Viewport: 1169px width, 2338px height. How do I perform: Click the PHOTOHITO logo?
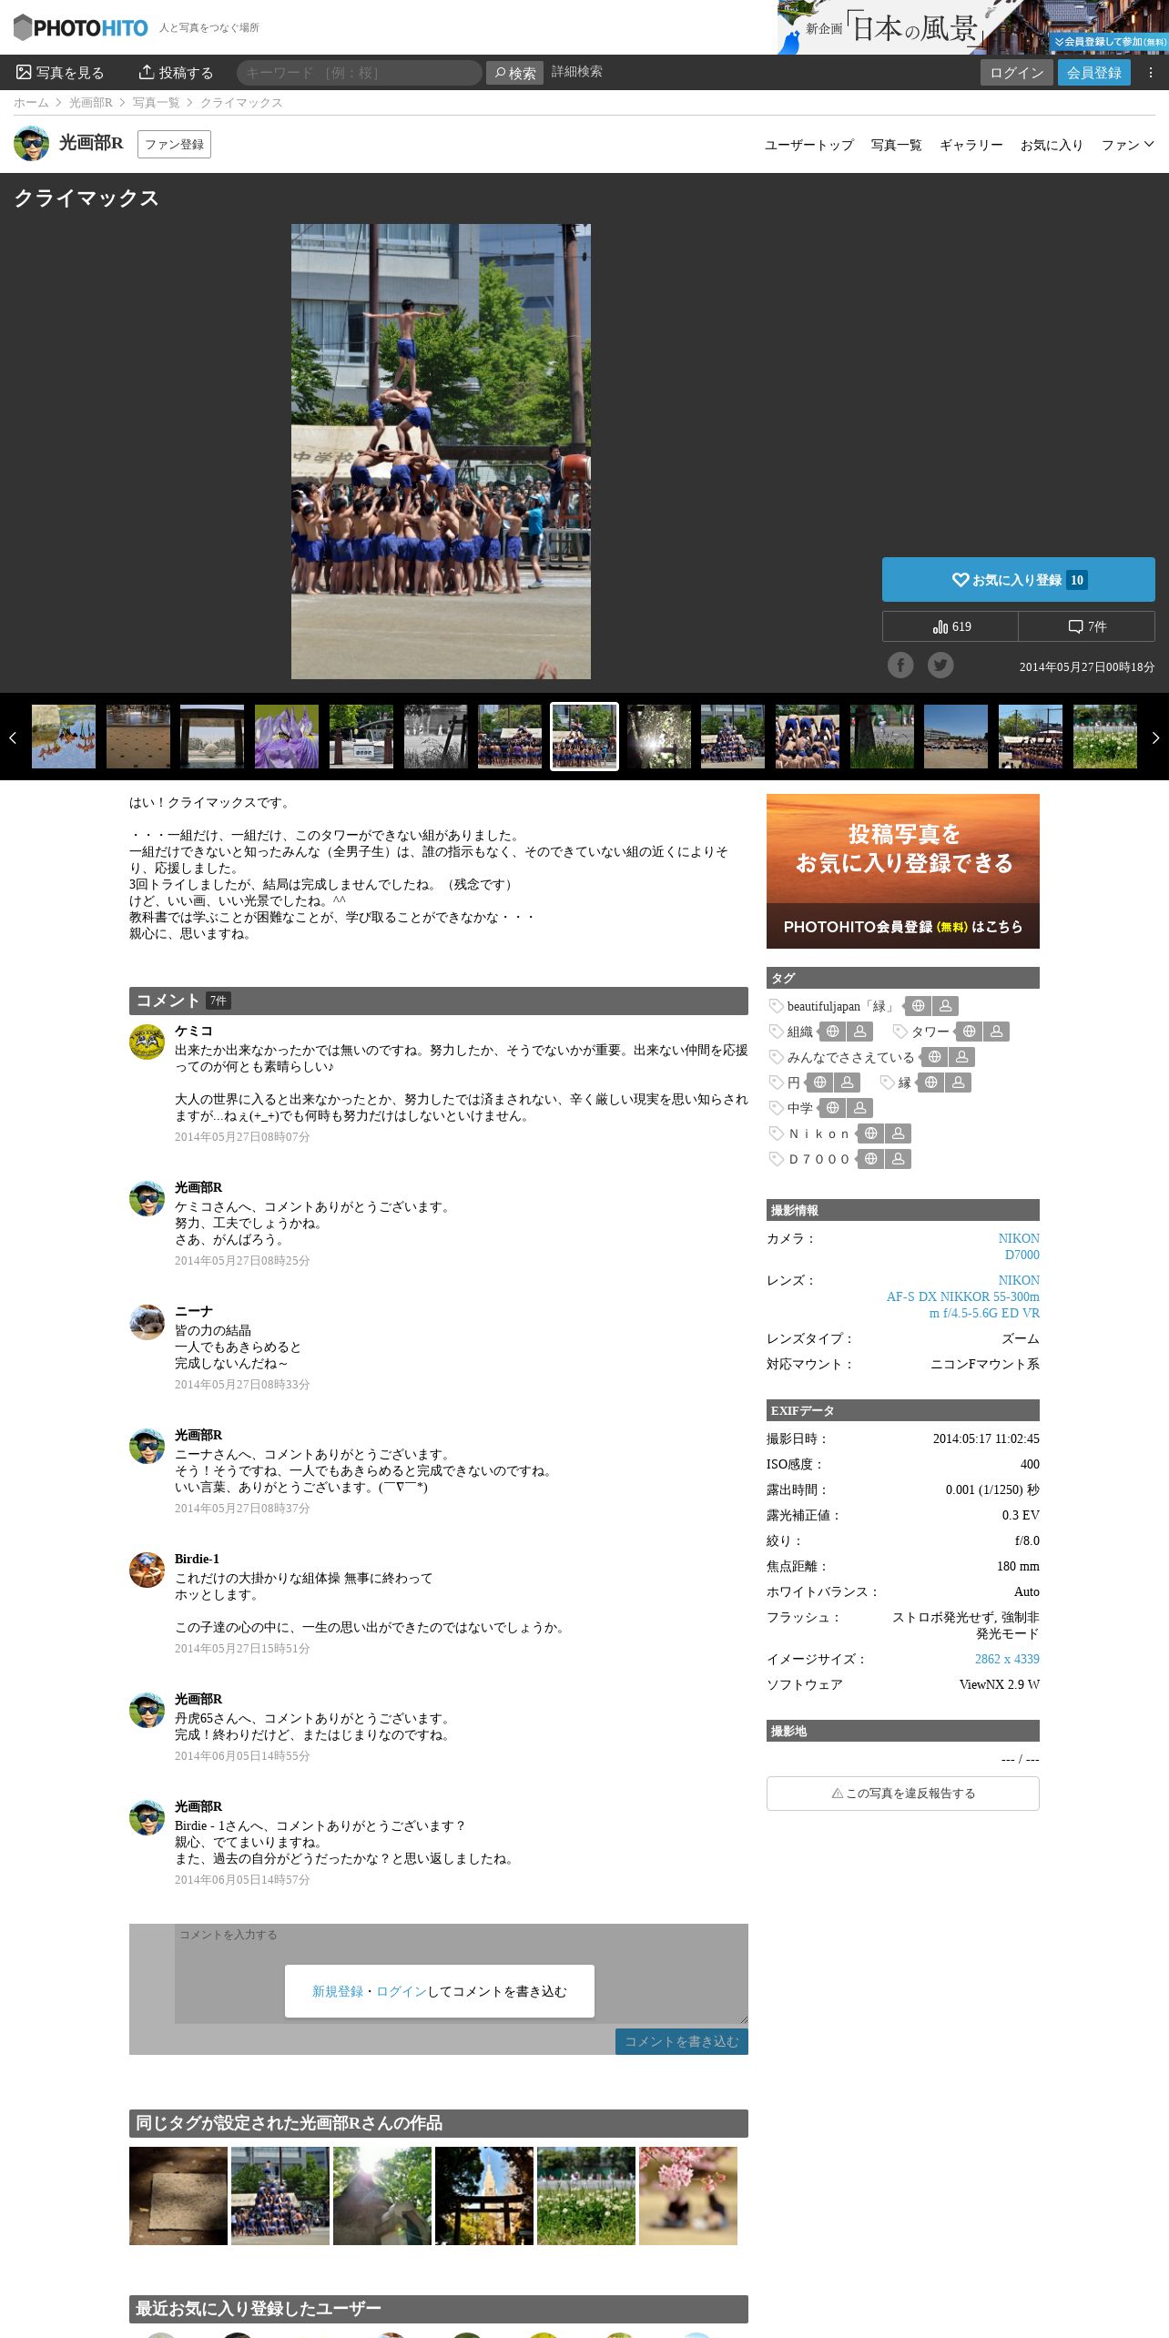click(81, 27)
